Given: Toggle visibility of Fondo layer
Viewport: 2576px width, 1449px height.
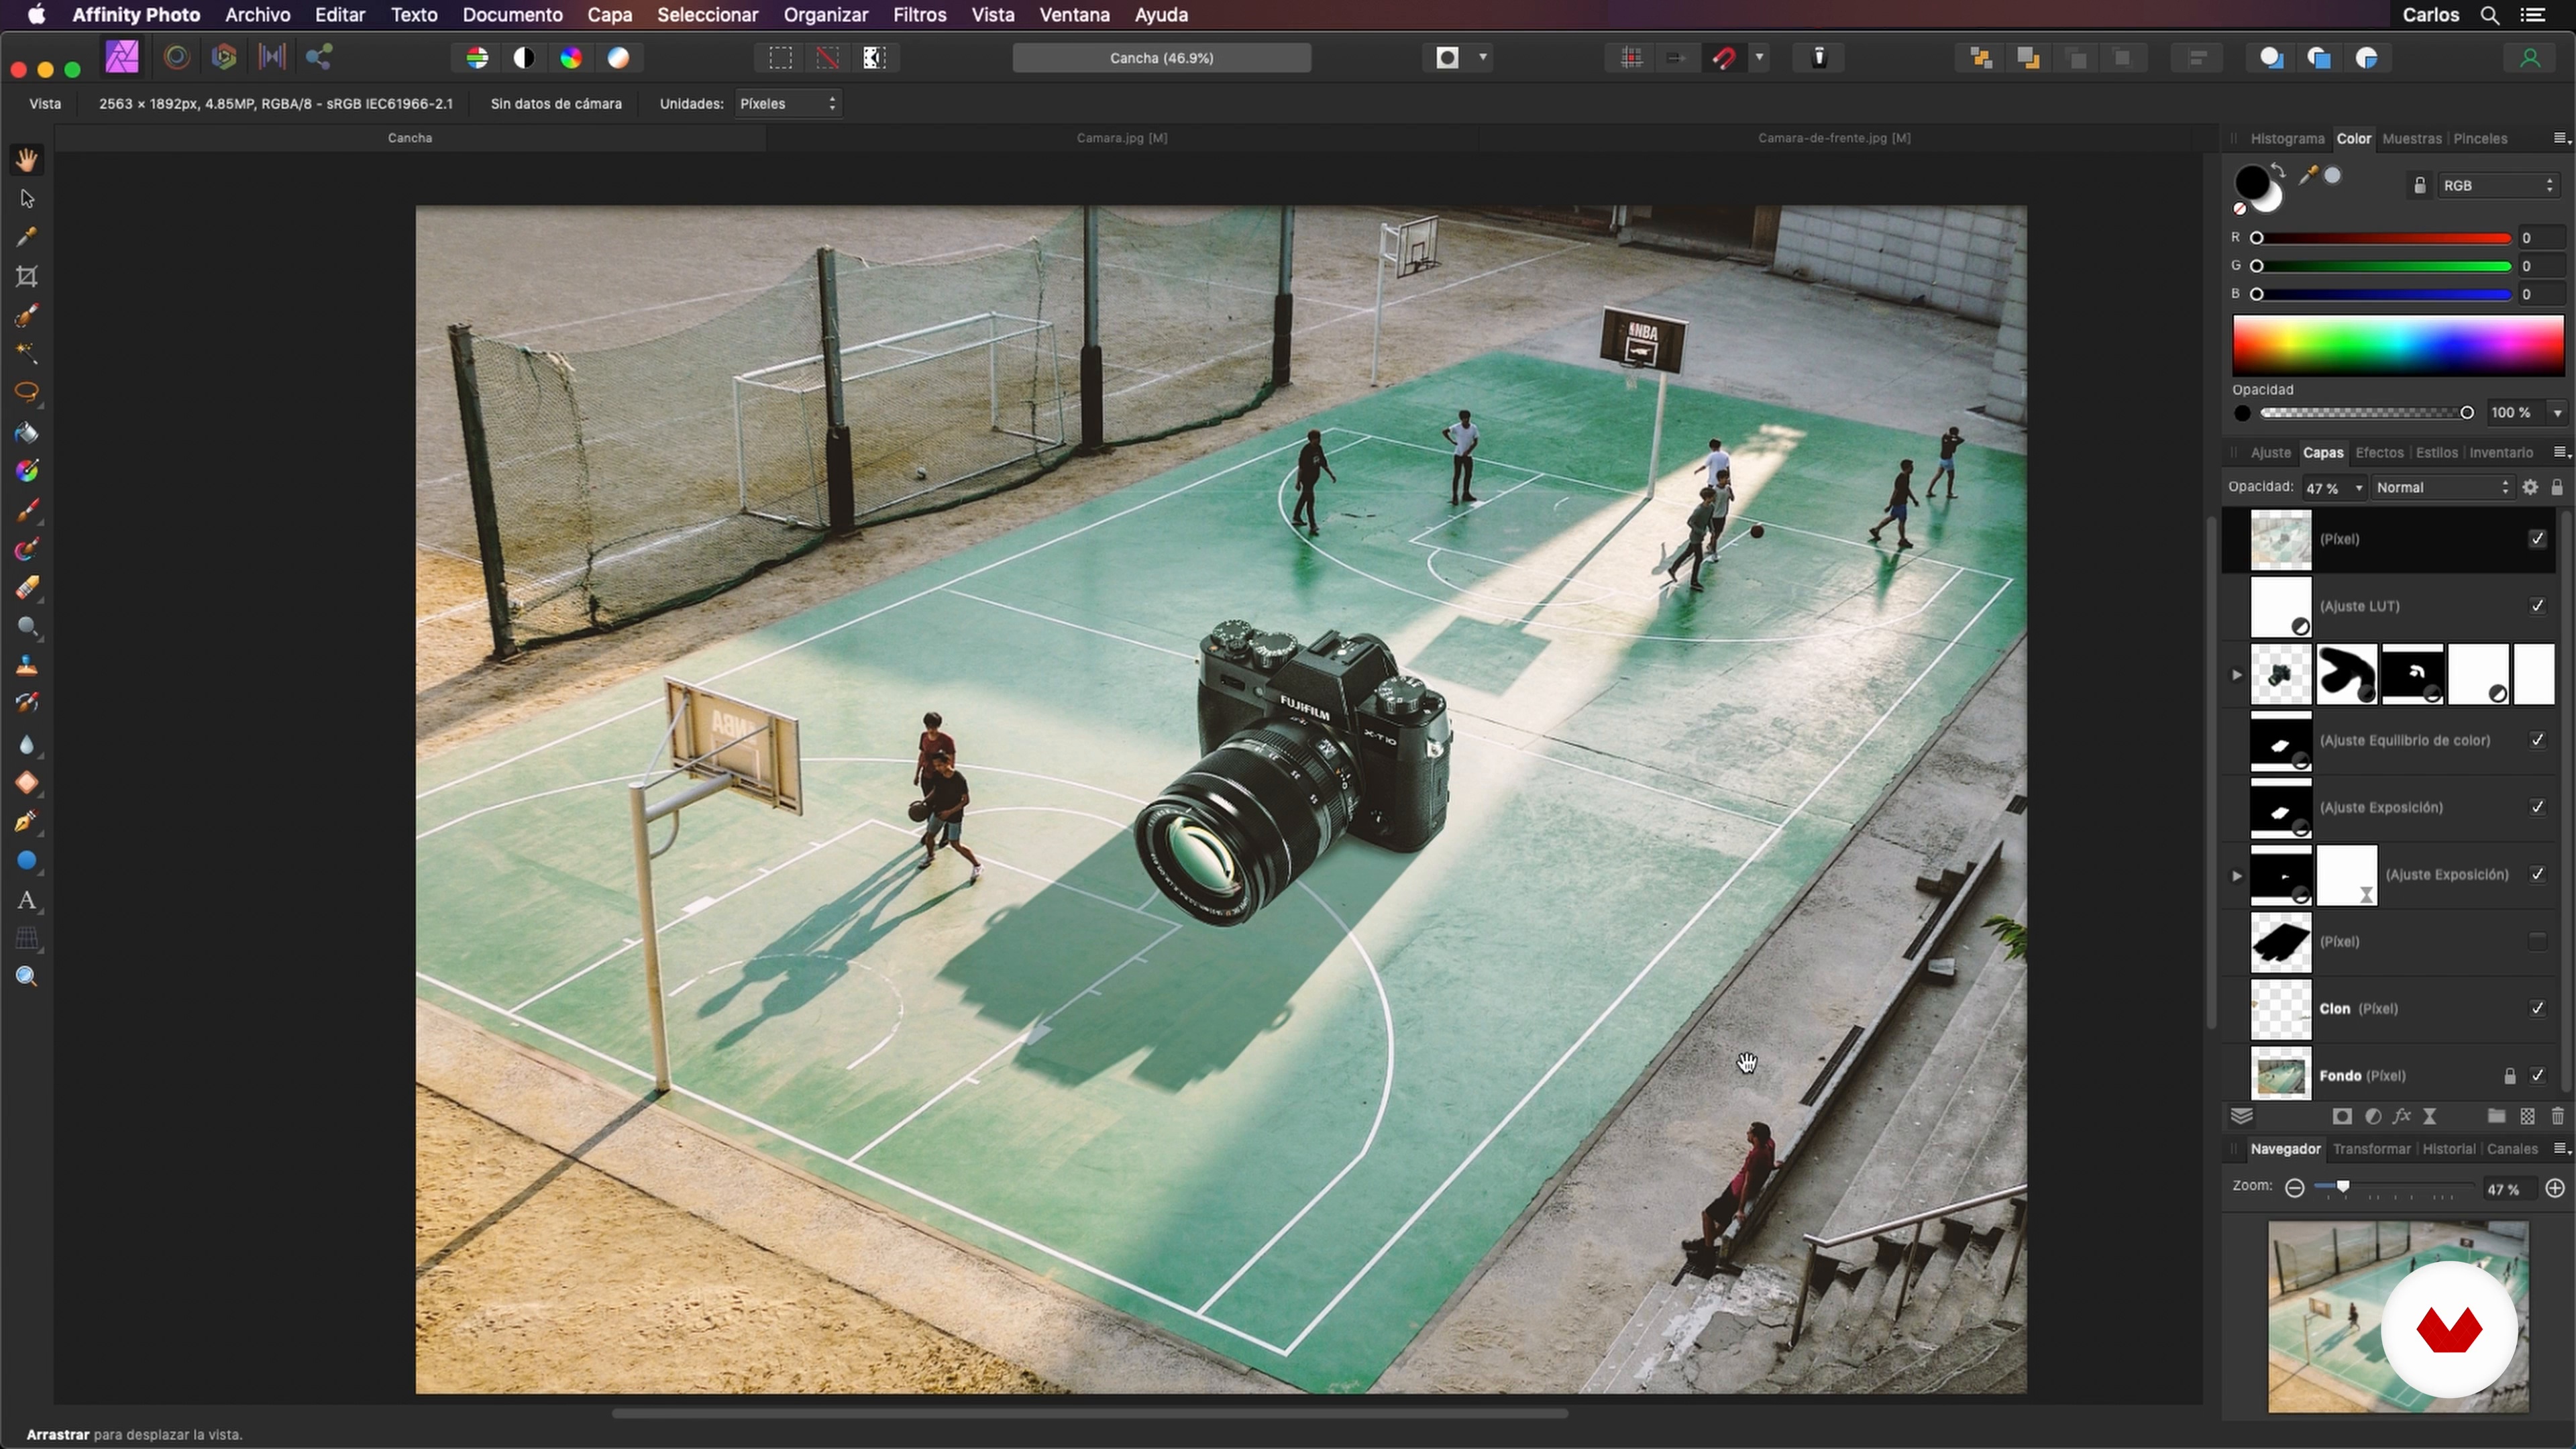Looking at the screenshot, I should (2537, 1075).
